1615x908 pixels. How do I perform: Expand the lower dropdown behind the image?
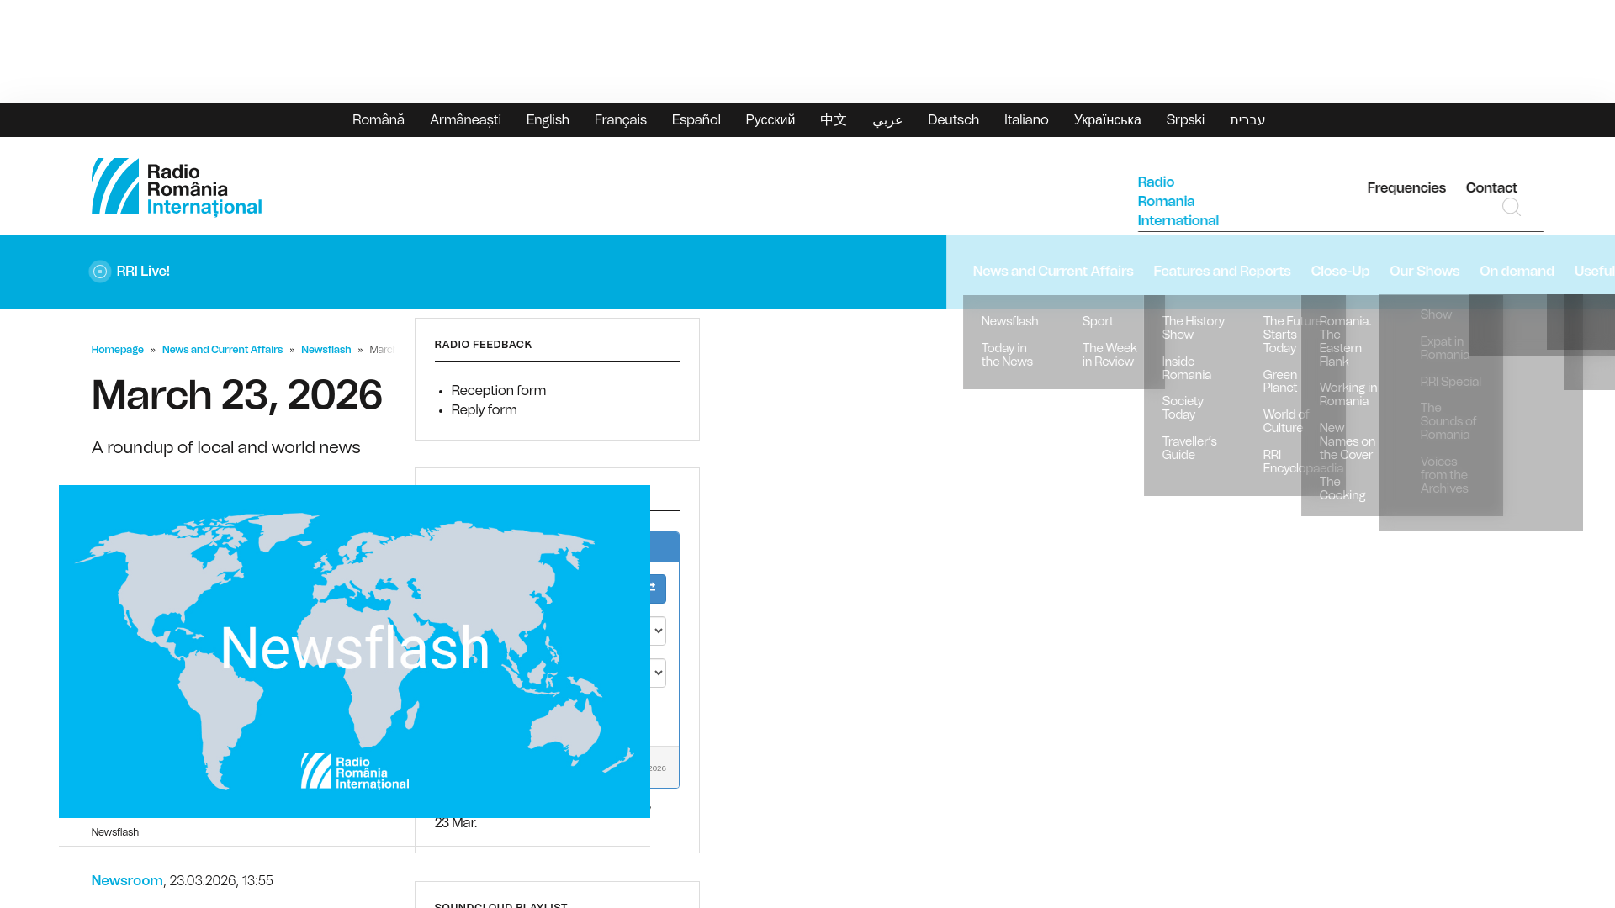(x=658, y=673)
